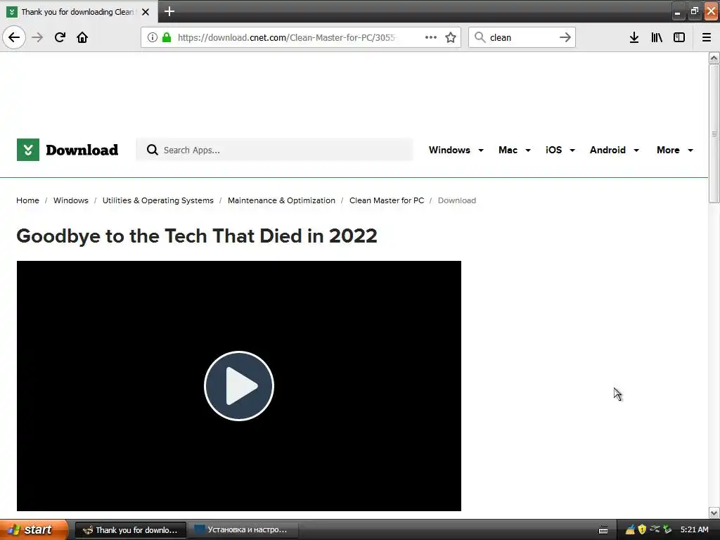Open Maintenance & Optimization breadcrumb
This screenshot has height=540, width=720.
[x=281, y=200]
